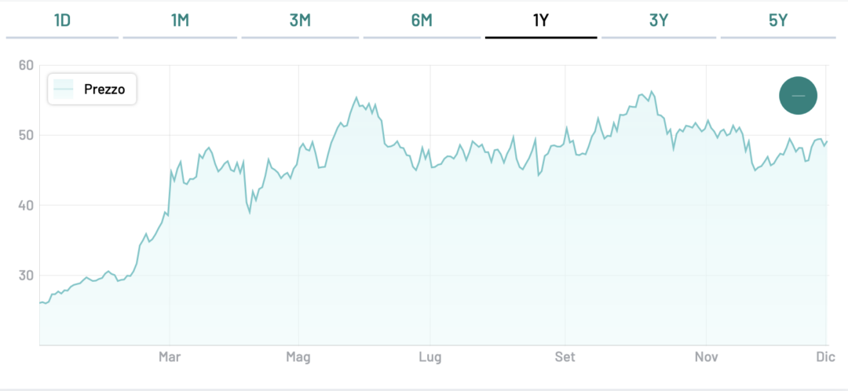Click the 50 y-axis price label
This screenshot has height=391, width=848.
(25, 135)
